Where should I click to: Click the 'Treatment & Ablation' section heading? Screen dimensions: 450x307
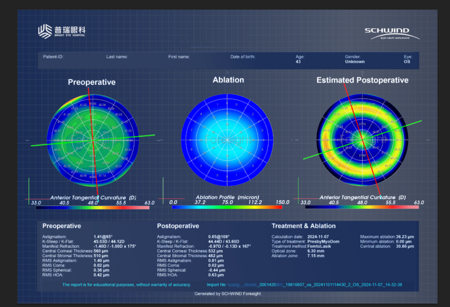point(304,226)
